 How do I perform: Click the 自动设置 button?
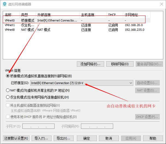coord(147,83)
